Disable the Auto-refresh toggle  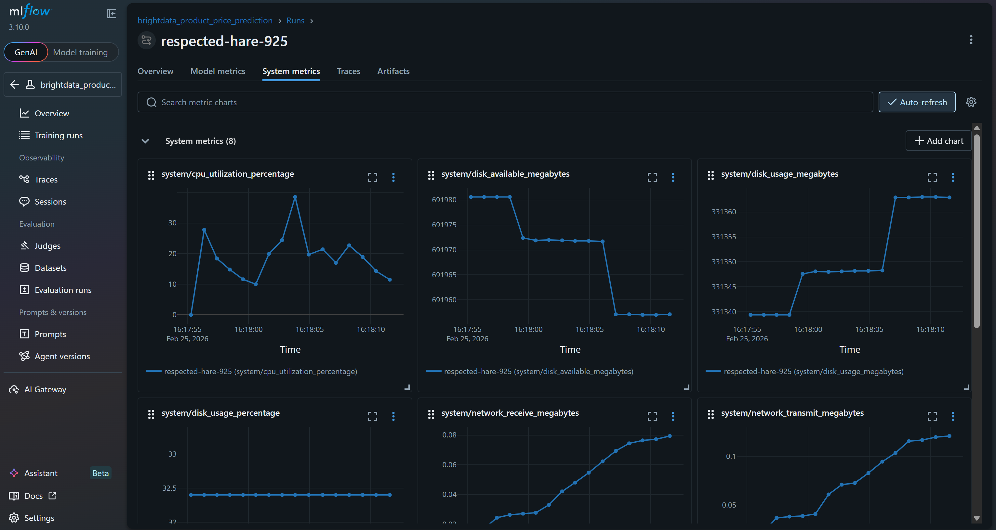(917, 102)
